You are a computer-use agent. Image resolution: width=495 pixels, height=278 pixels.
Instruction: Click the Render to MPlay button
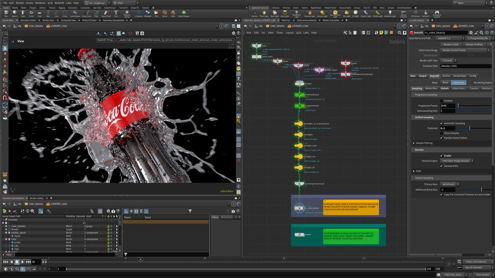(x=473, y=44)
